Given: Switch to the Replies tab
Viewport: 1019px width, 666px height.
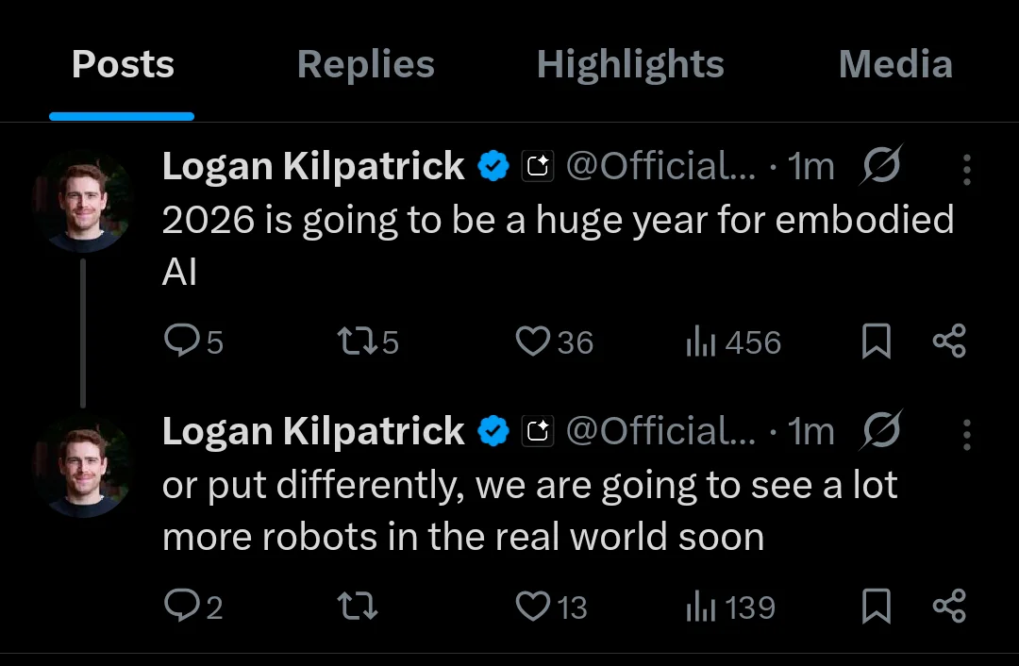Looking at the screenshot, I should pos(366,65).
